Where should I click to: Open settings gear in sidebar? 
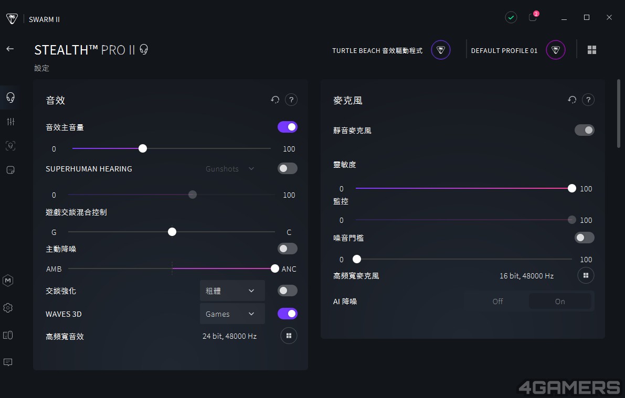click(8, 308)
